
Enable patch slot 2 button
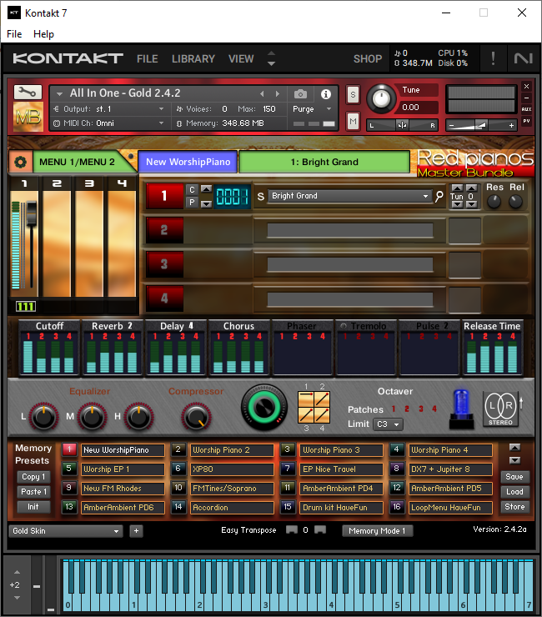[164, 230]
